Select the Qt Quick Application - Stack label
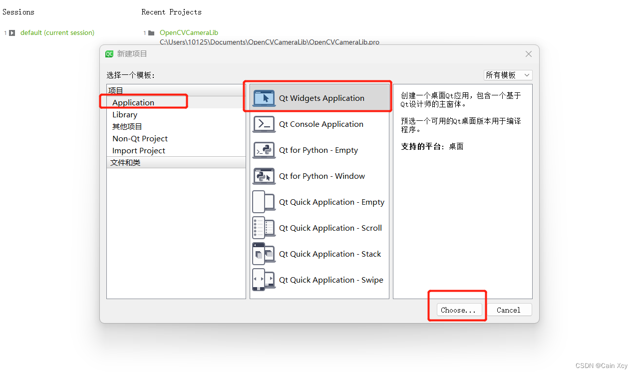Image resolution: width=635 pixels, height=374 pixels. pos(330,254)
